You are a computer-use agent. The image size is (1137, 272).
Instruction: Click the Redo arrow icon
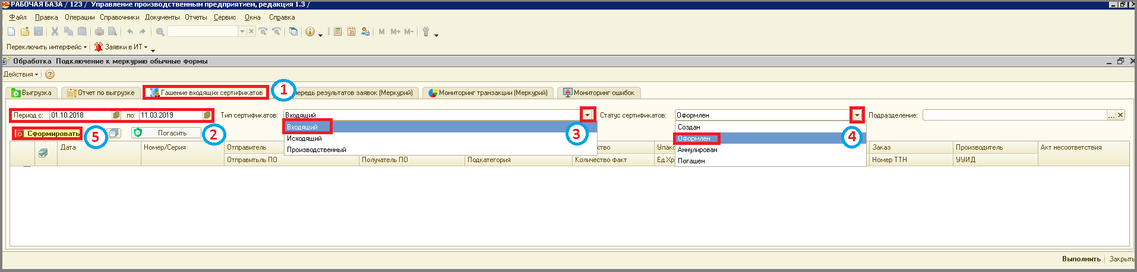(143, 31)
